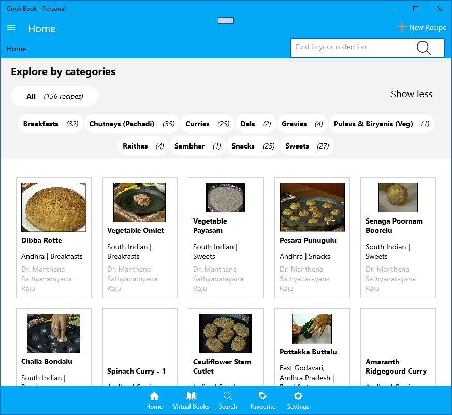Image resolution: width=452 pixels, height=415 pixels.
Task: Open the Dibba Rotte recipe photo
Action: (x=54, y=207)
